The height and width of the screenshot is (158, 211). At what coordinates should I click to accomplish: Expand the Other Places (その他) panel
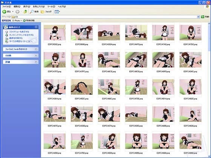(36, 55)
